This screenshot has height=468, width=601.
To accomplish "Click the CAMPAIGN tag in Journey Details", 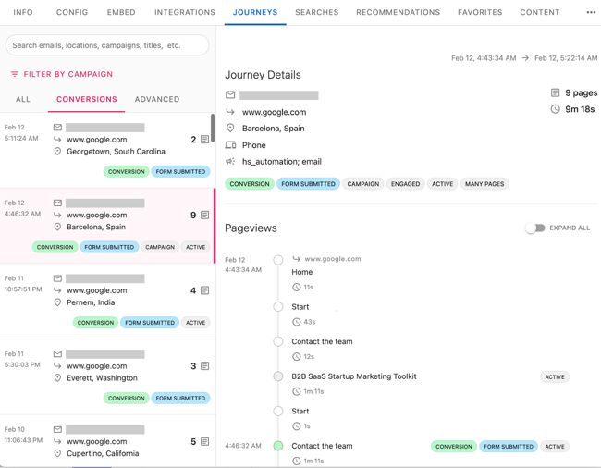I will (x=363, y=184).
